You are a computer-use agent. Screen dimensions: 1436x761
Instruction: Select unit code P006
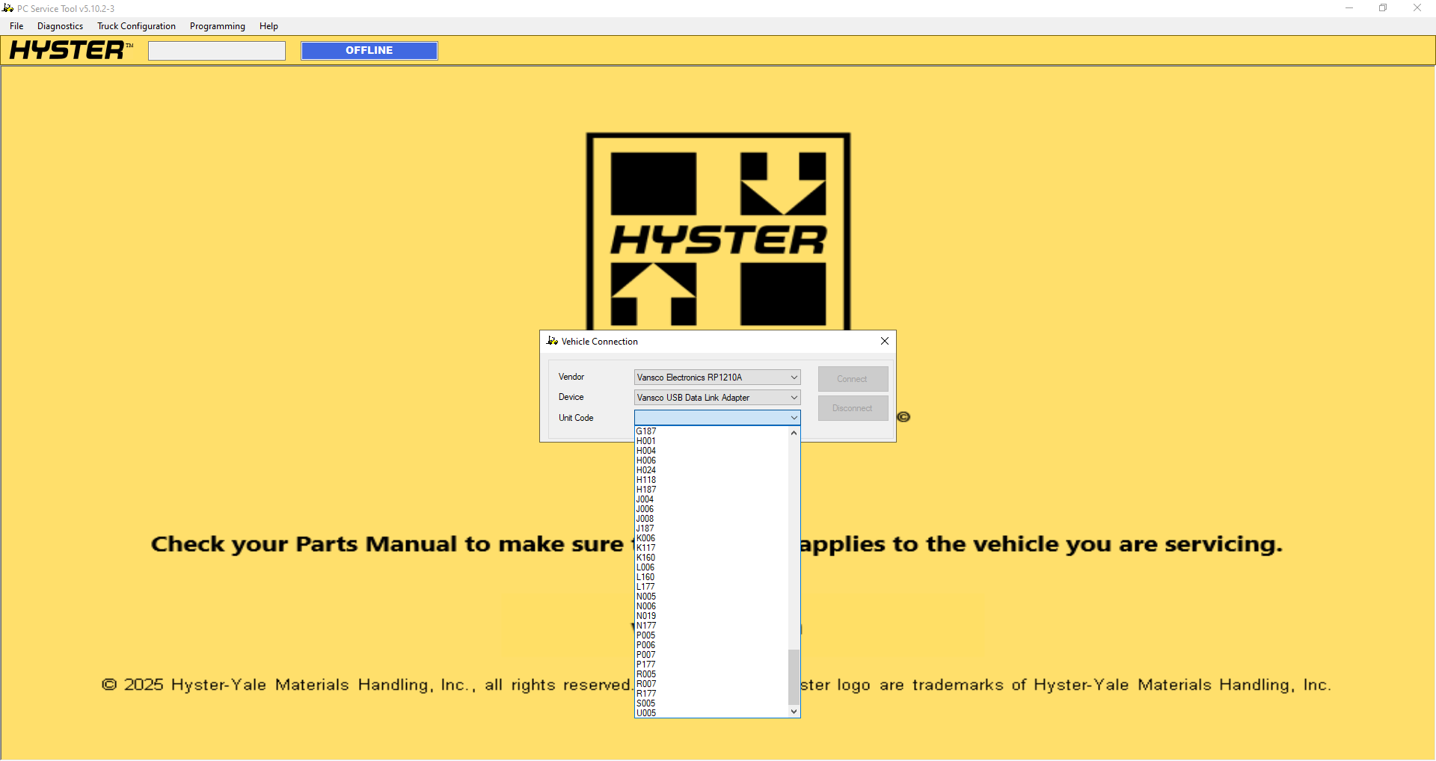click(711, 645)
